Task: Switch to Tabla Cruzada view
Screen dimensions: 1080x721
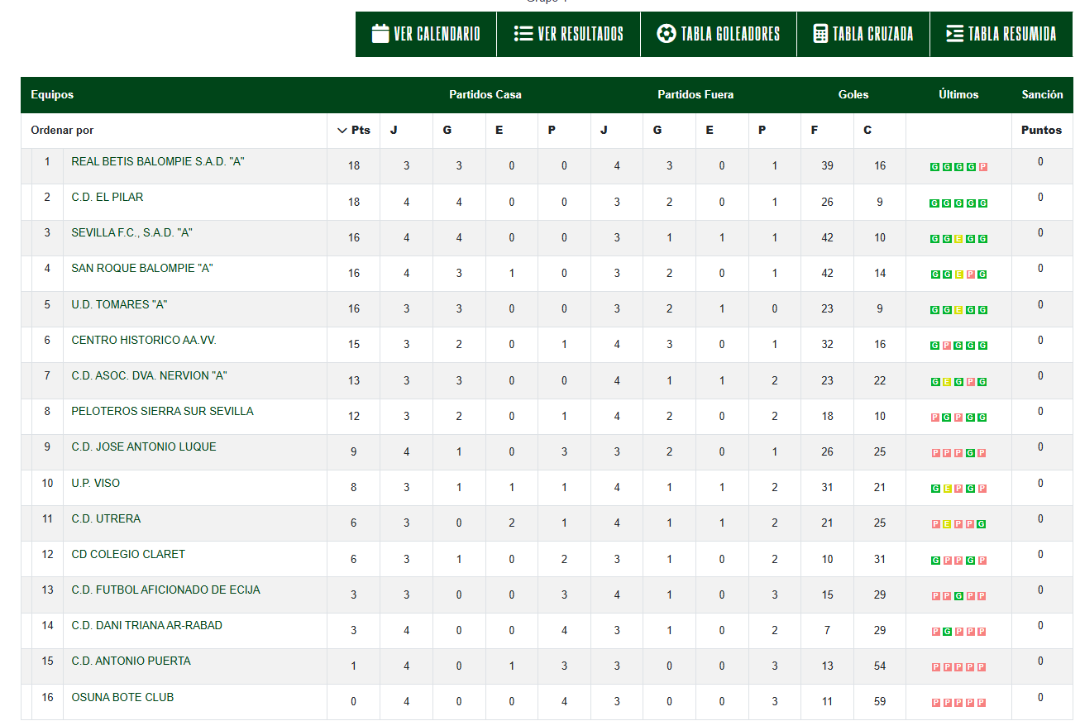Action: pos(863,34)
